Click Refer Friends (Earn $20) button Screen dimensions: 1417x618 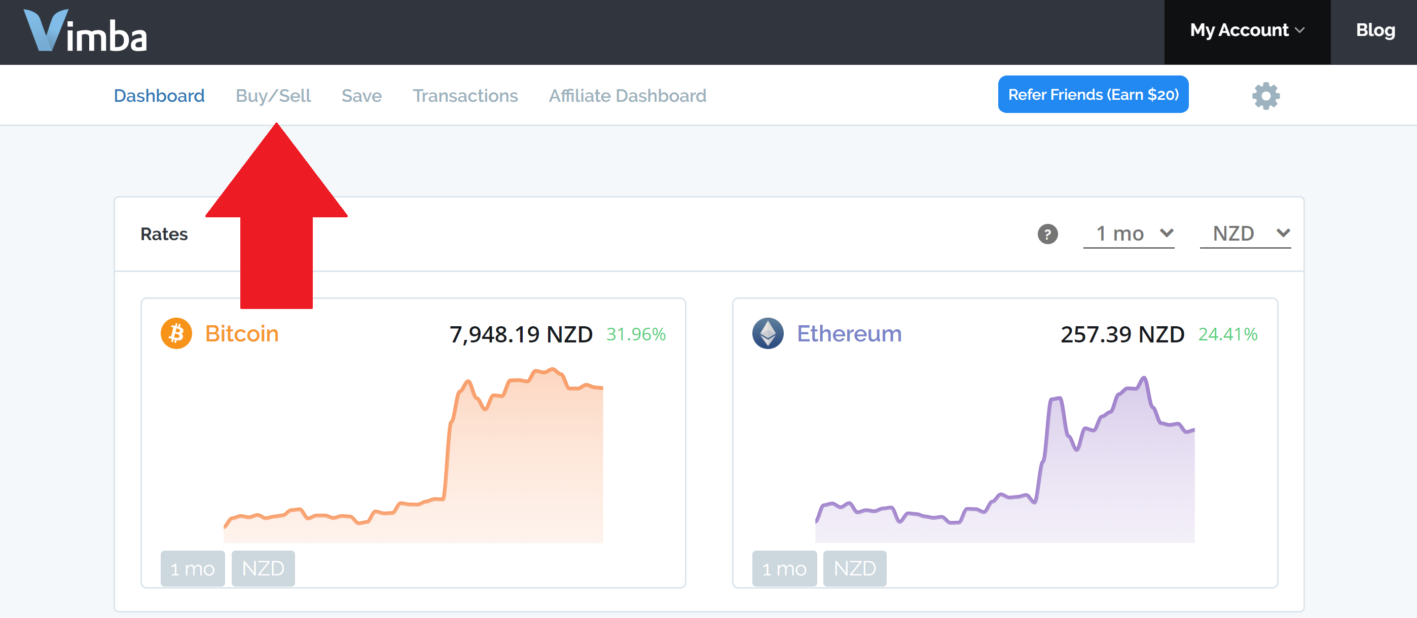[x=1093, y=95]
